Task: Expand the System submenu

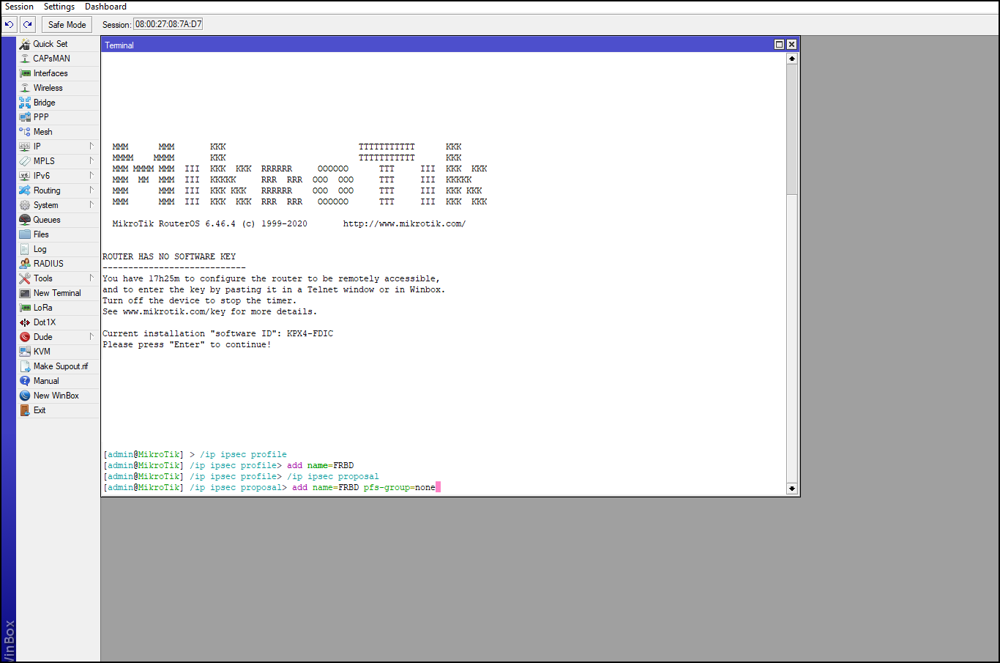Action: pyautogui.click(x=44, y=204)
